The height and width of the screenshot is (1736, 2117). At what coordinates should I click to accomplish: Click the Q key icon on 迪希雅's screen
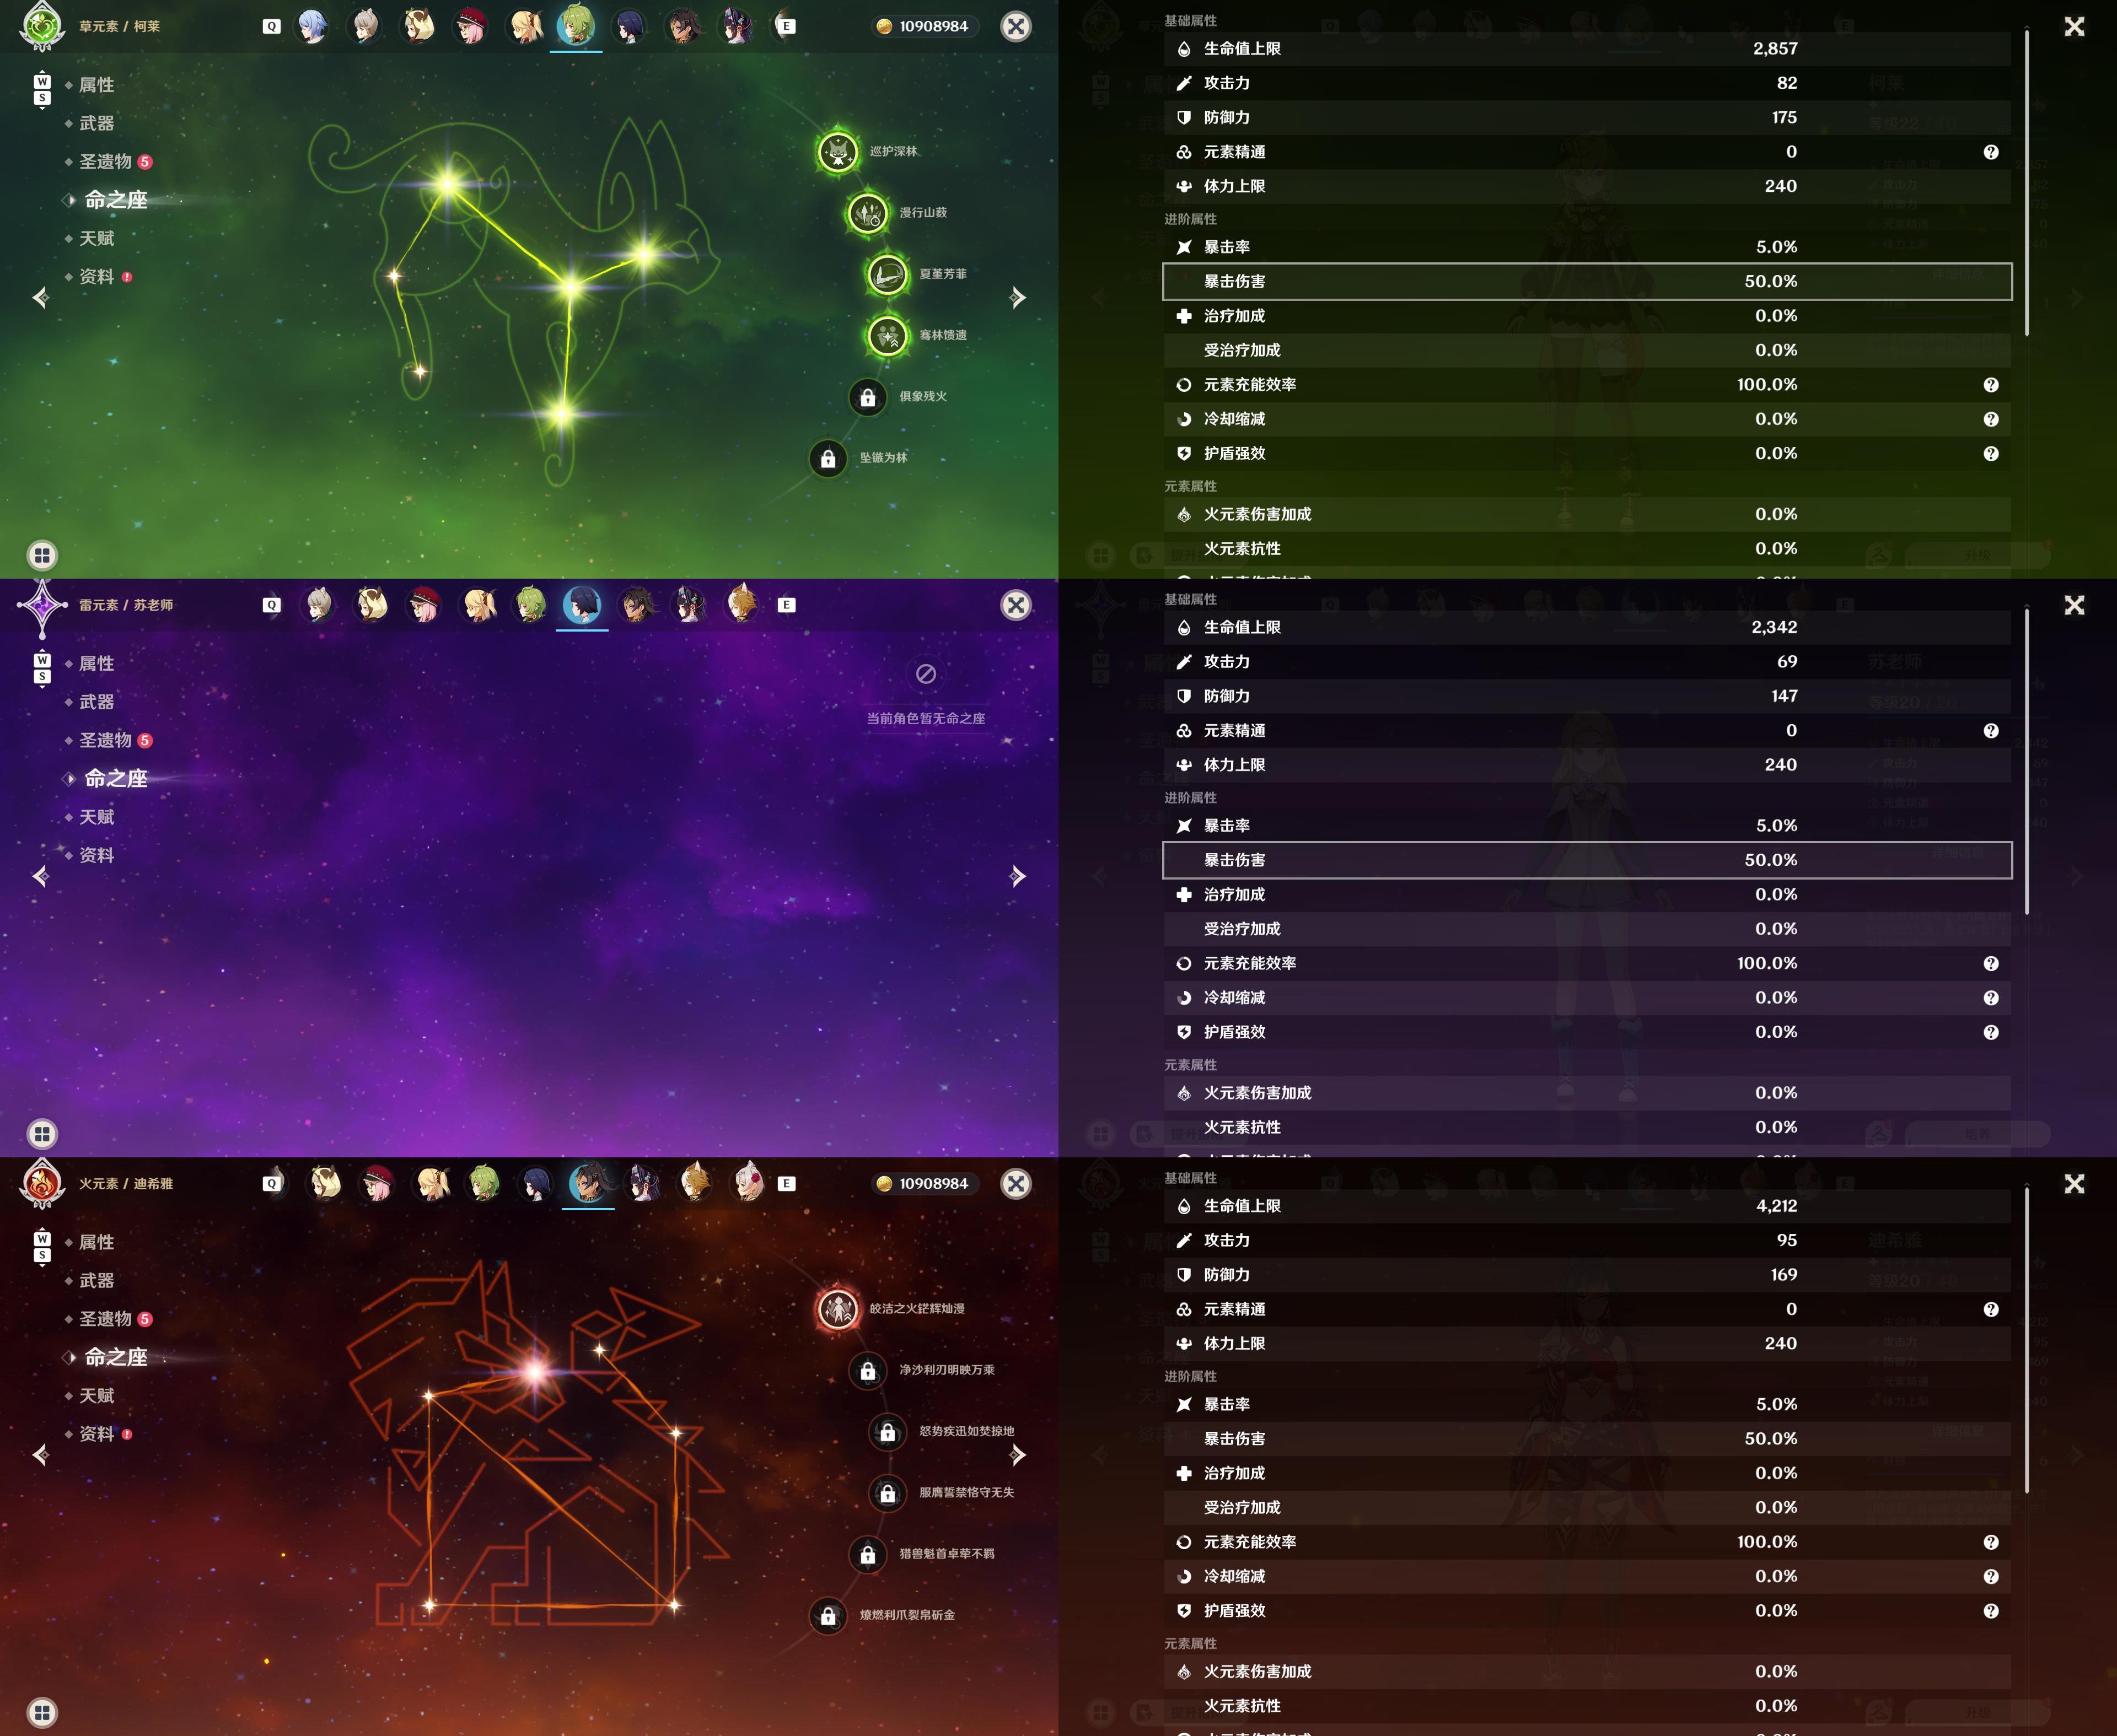[271, 1184]
